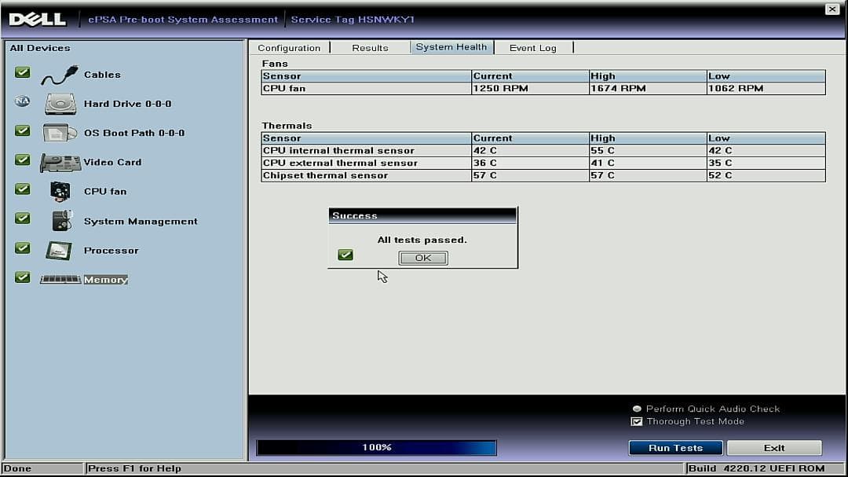Click the NA status badge for Hard Drive

click(x=23, y=101)
